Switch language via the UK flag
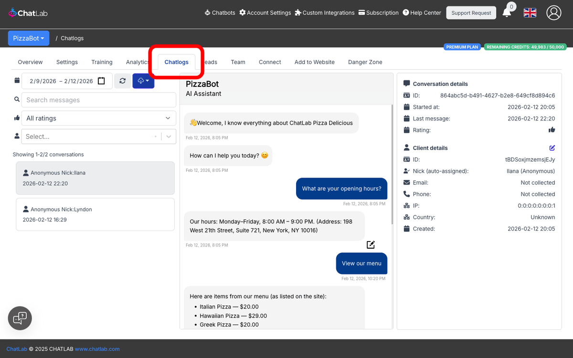The height and width of the screenshot is (358, 573). 530,13
